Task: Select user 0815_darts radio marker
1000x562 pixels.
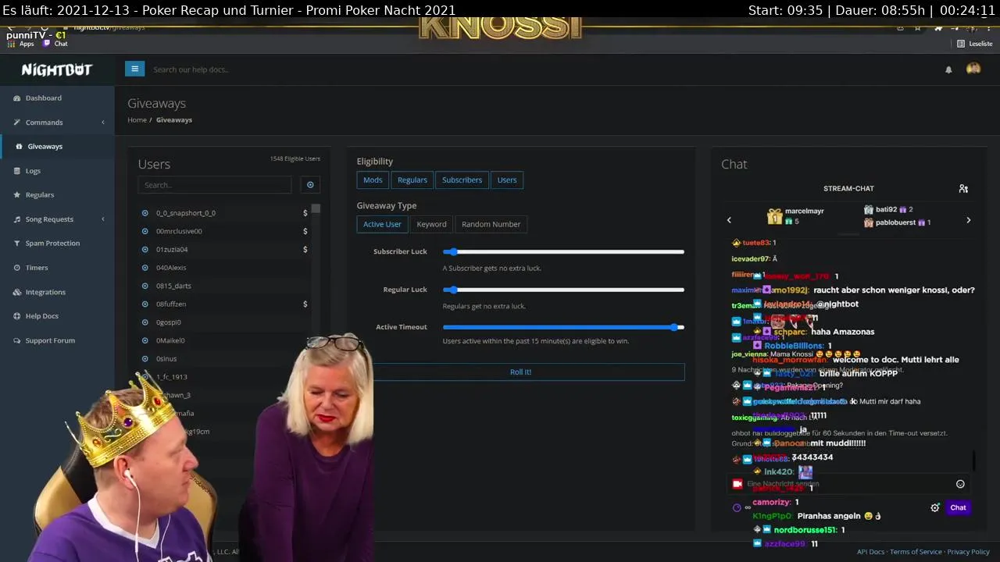Action: click(145, 286)
